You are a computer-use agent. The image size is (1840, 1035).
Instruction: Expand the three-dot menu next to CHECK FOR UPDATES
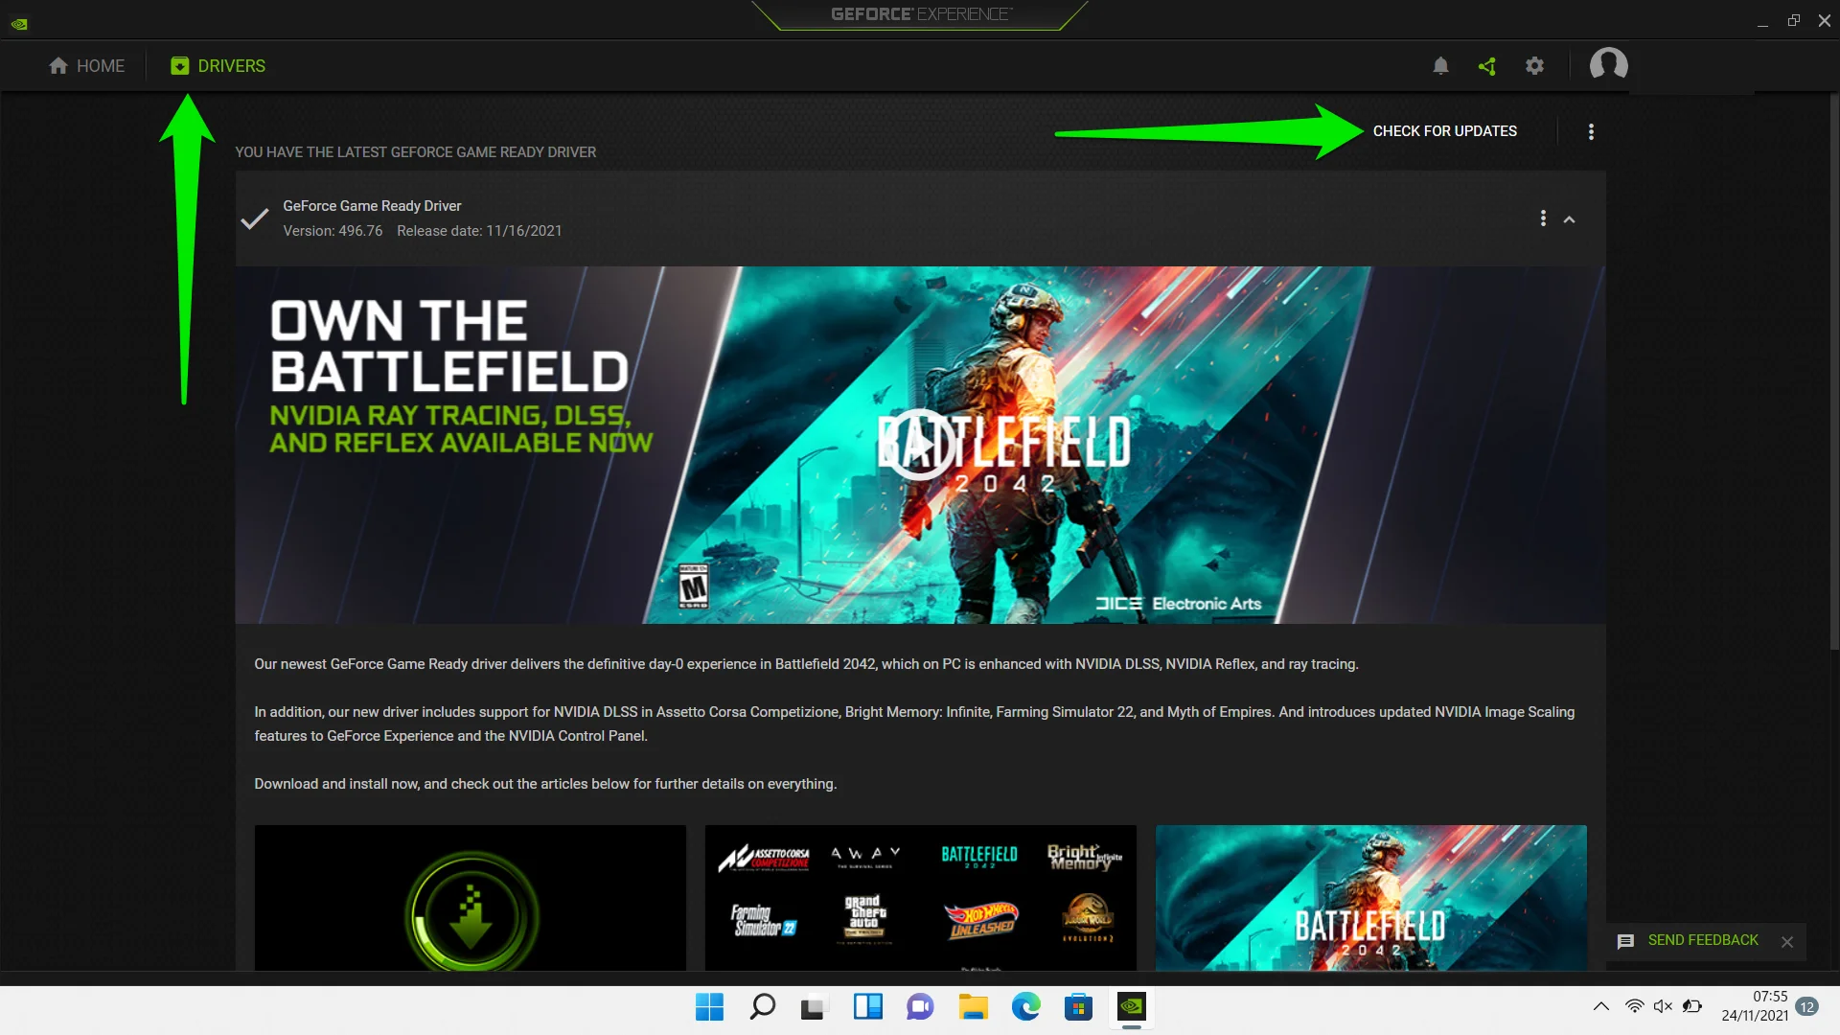coord(1590,131)
